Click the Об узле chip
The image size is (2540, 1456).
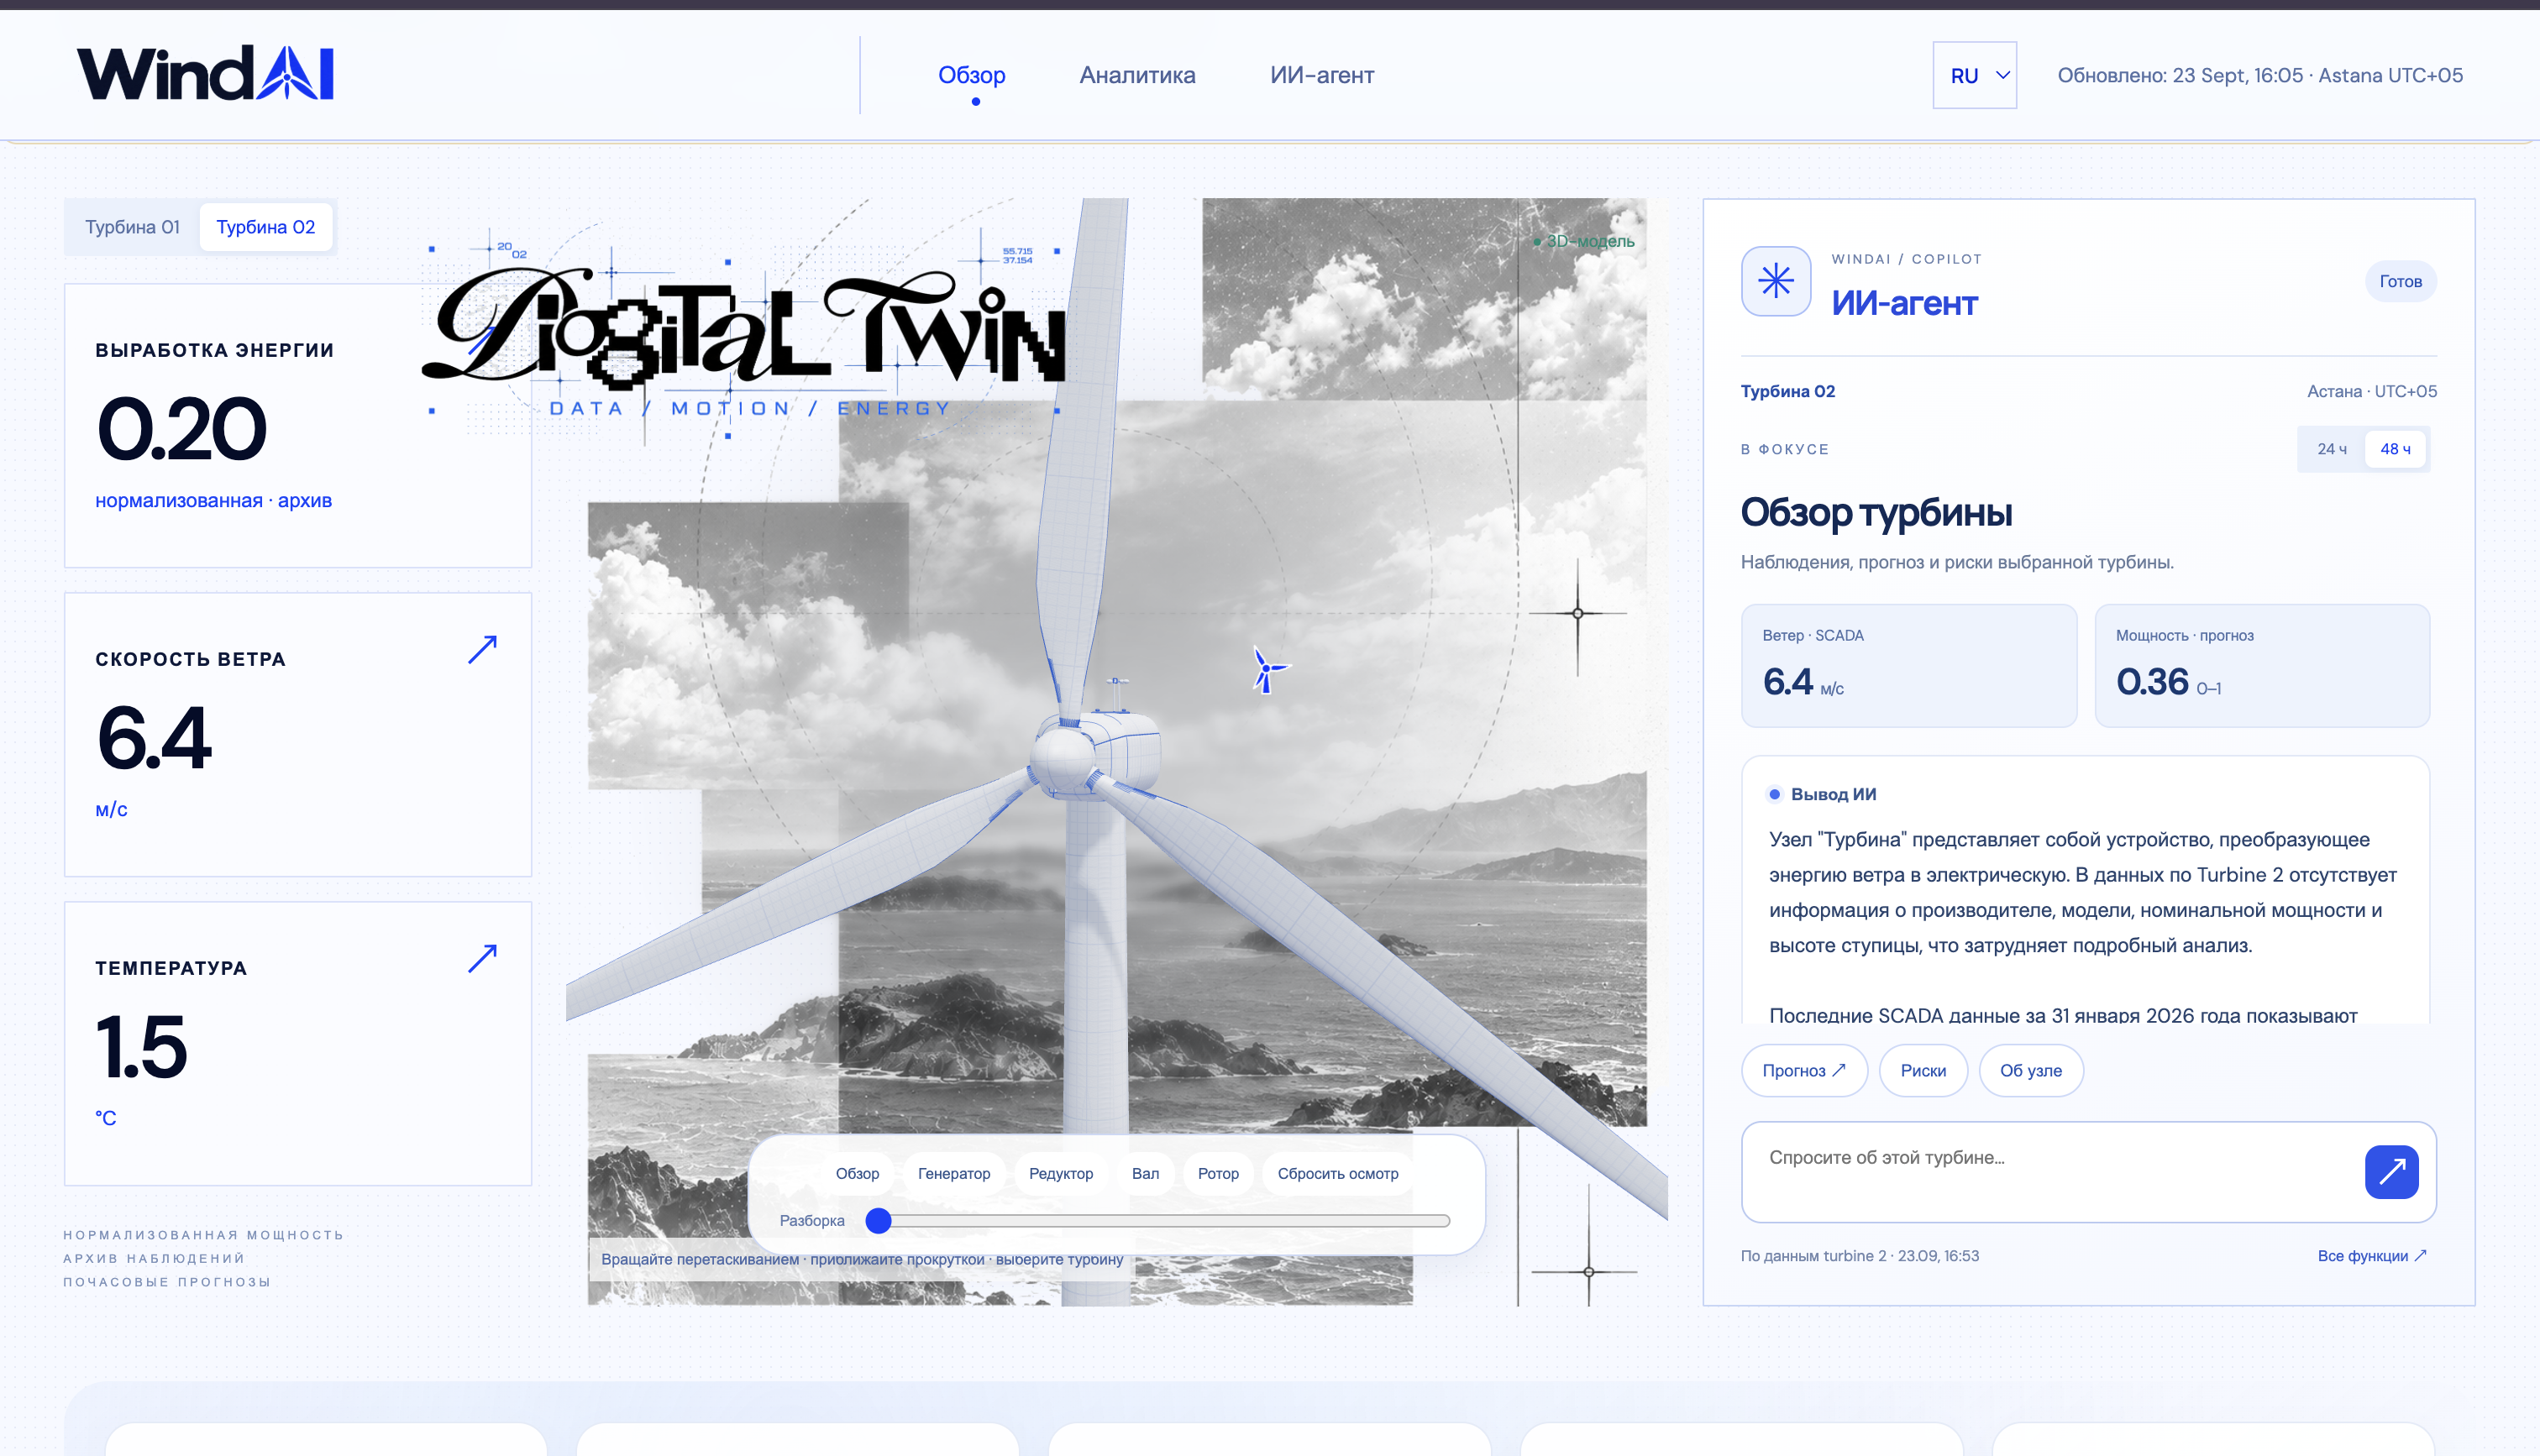pyautogui.click(x=2030, y=1070)
